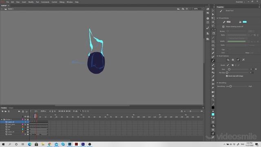This screenshot has height=147, width=261.
Task: Select the Paint Bucket tool
Action: click(x=213, y=69)
